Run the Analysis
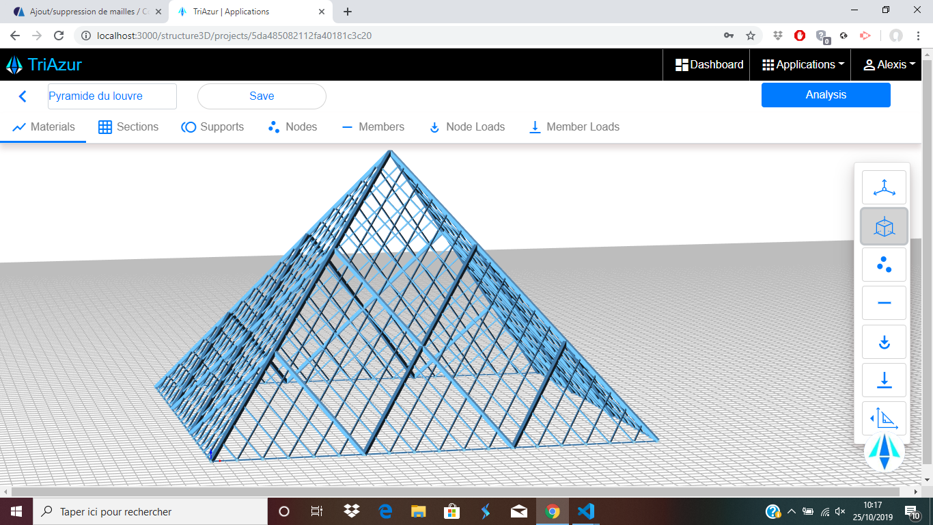933x525 pixels. (x=826, y=95)
